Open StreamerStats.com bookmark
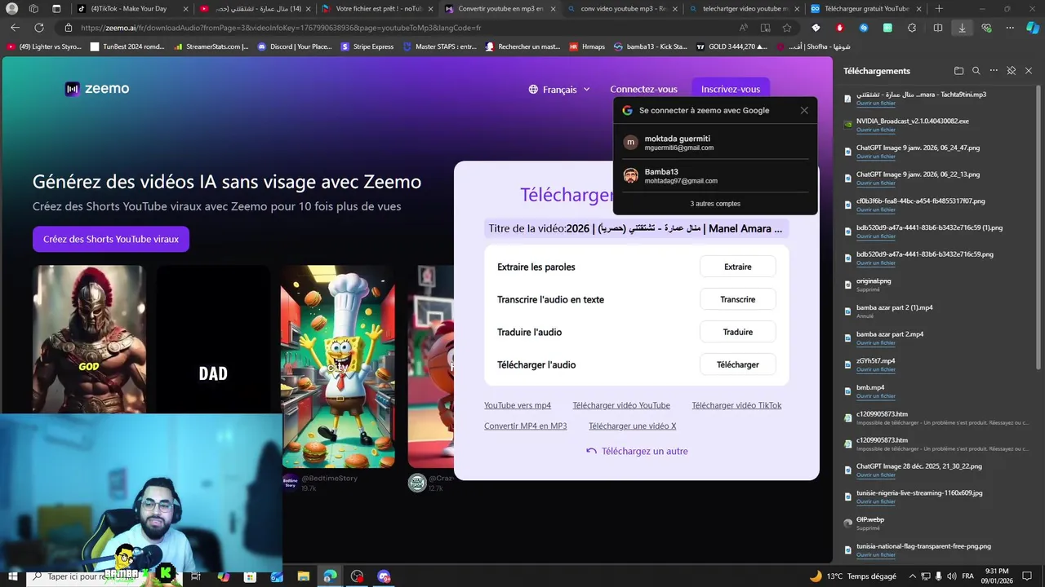The image size is (1045, 587). [211, 46]
